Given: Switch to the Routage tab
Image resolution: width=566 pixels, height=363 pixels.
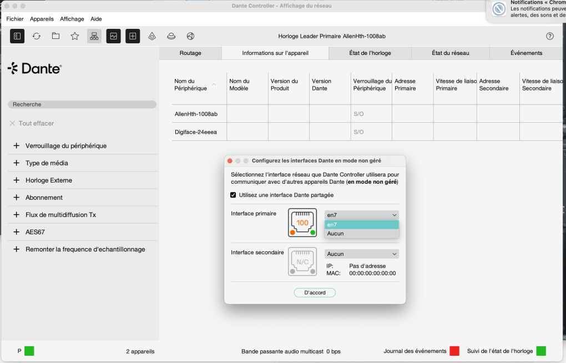Looking at the screenshot, I should click(x=190, y=53).
